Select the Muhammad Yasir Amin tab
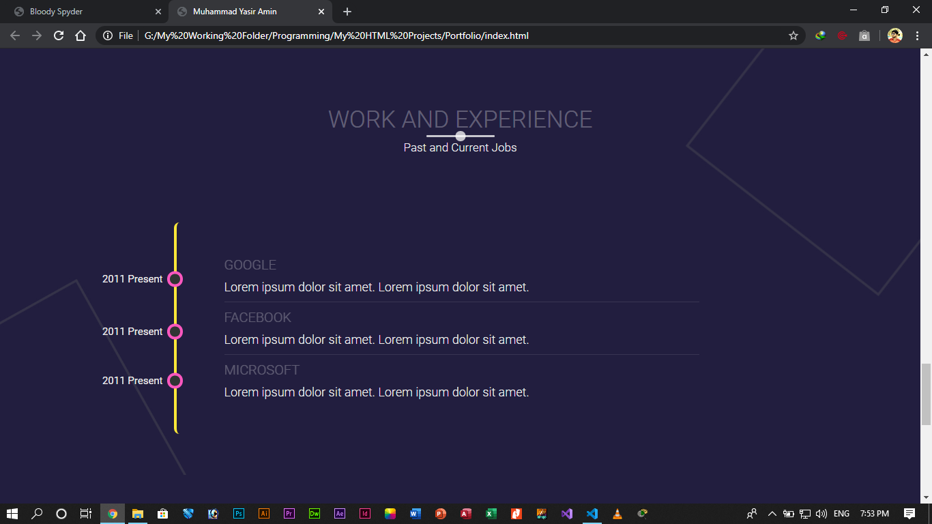The image size is (932, 524). coord(250,12)
